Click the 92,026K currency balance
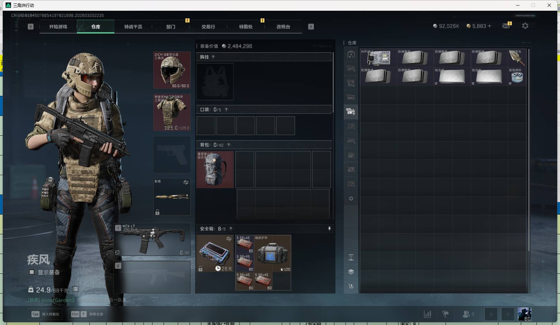The height and width of the screenshot is (325, 560). pos(446,26)
